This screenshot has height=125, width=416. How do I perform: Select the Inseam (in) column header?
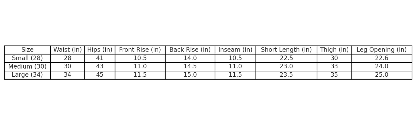coord(235,50)
